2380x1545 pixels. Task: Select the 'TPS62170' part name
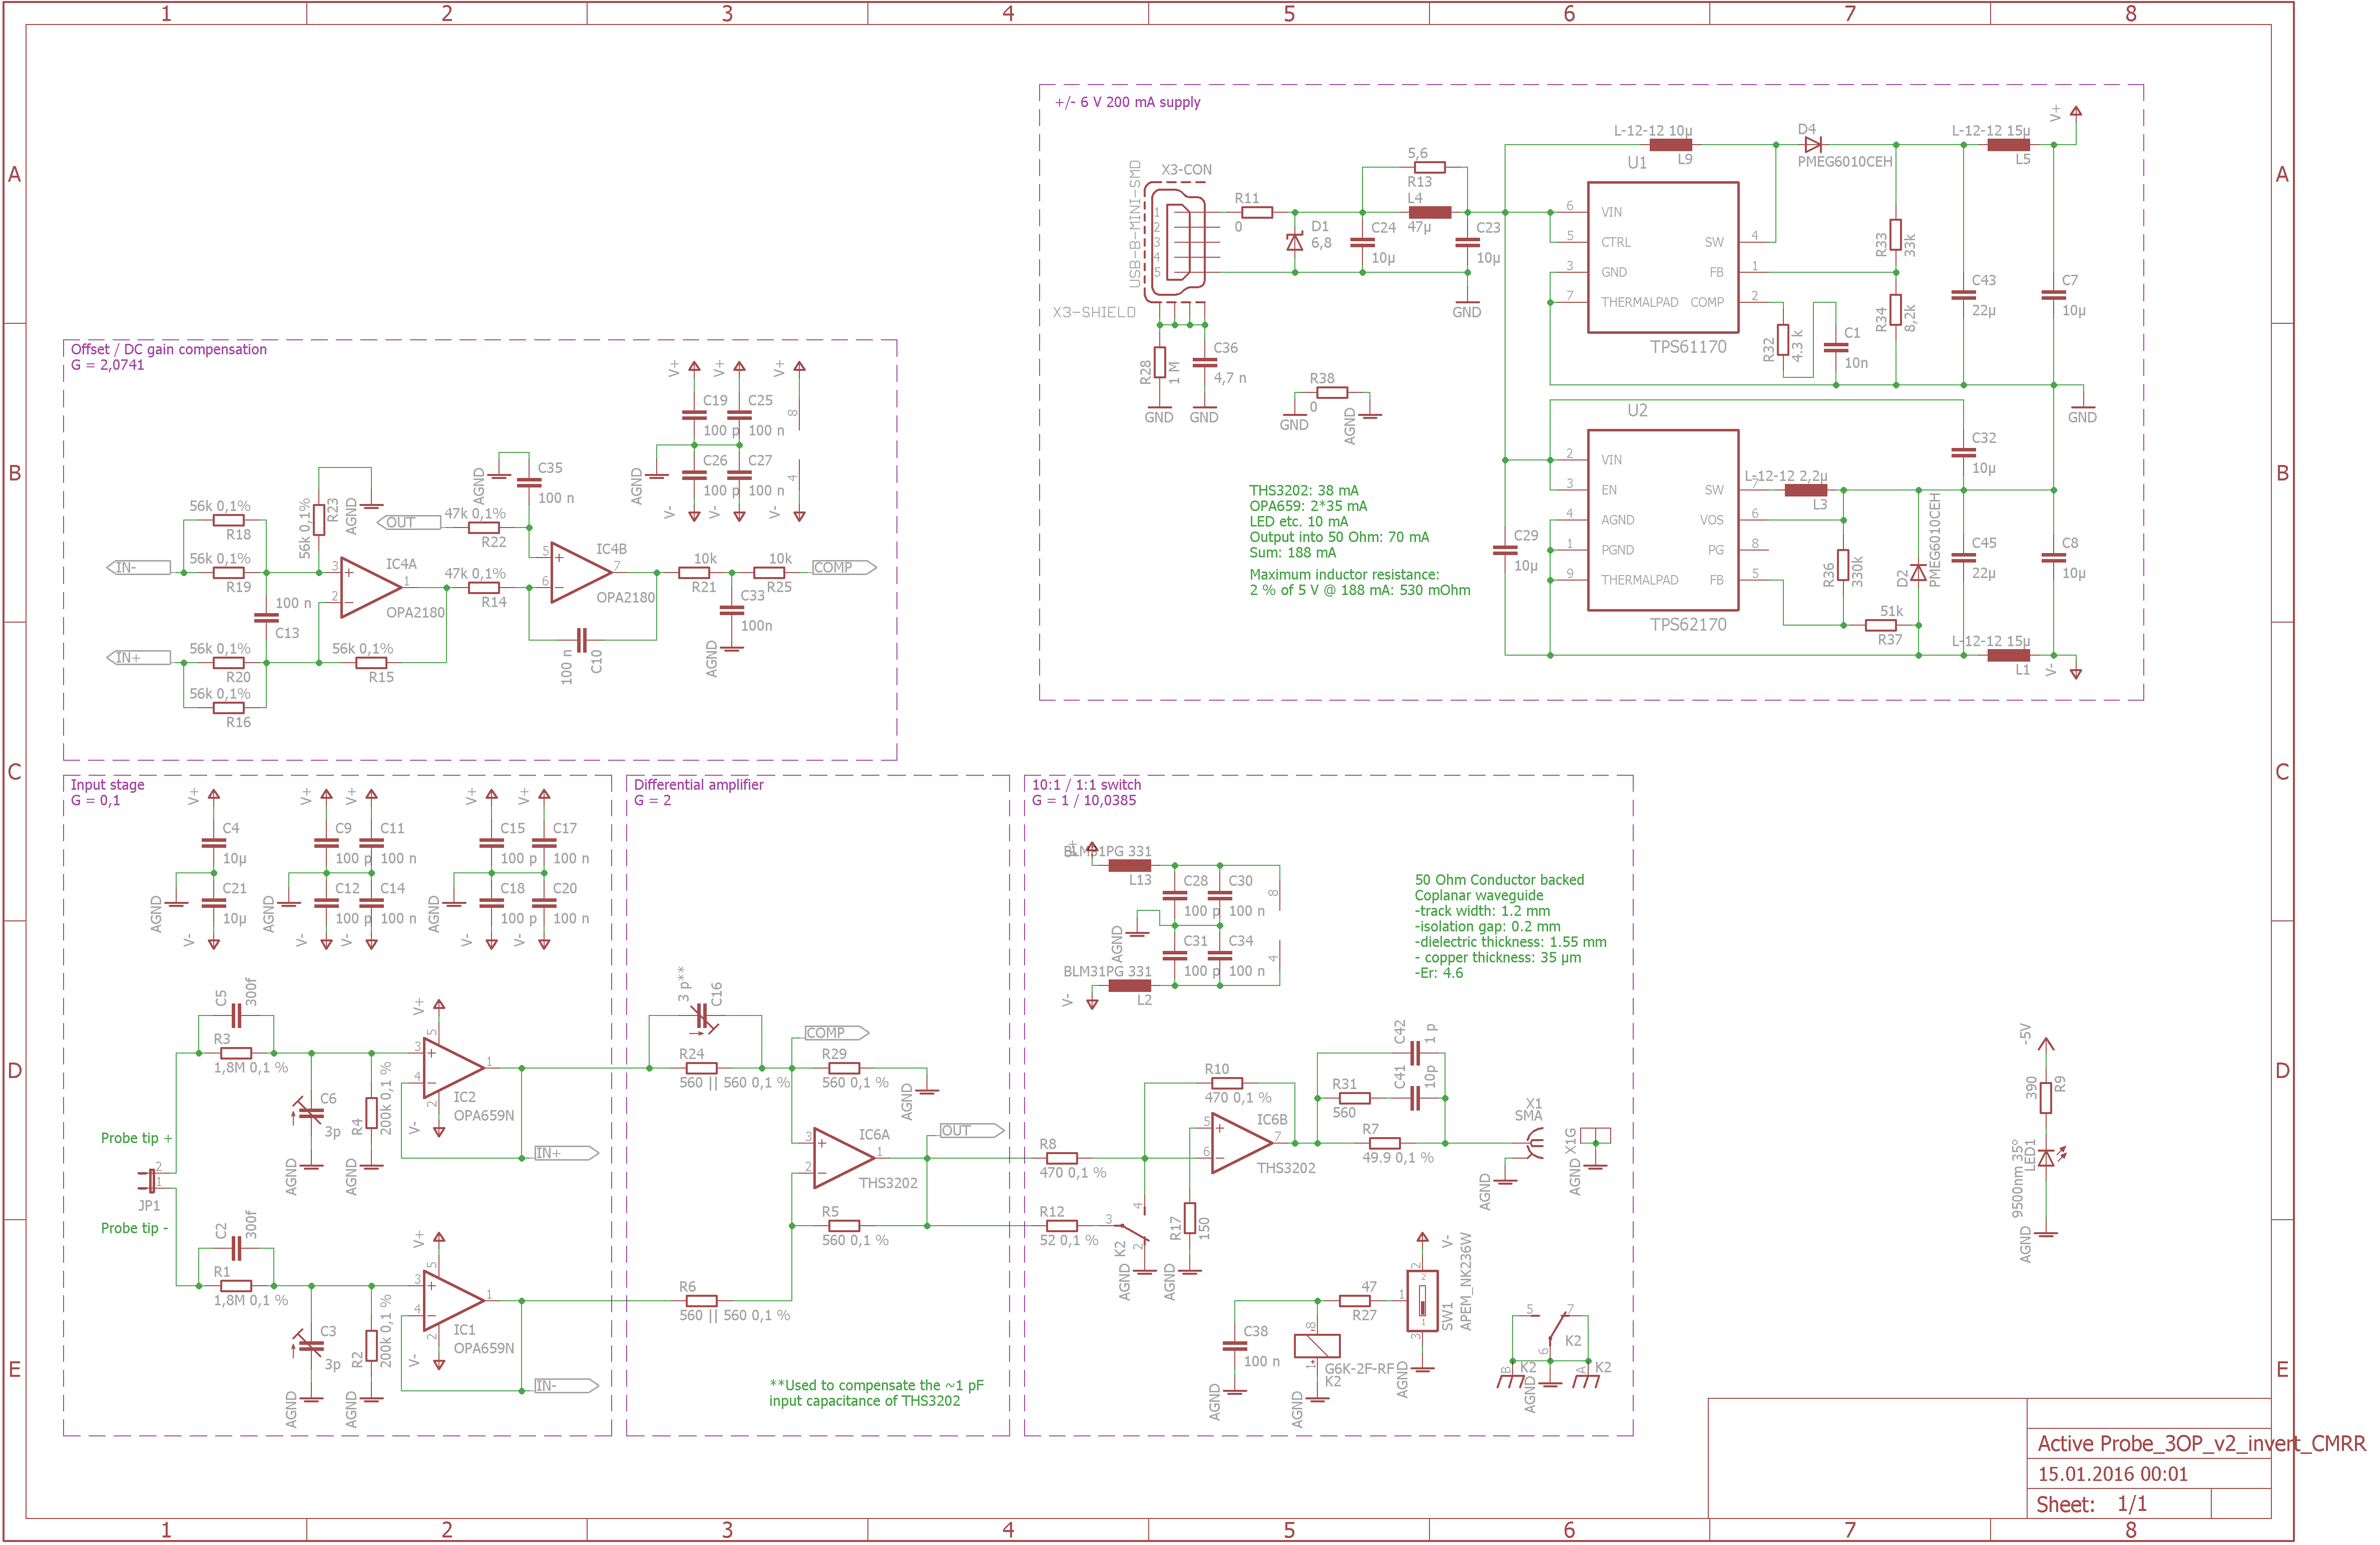tap(1688, 624)
